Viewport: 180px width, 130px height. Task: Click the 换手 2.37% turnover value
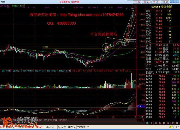pyautogui.click(x=159, y=66)
